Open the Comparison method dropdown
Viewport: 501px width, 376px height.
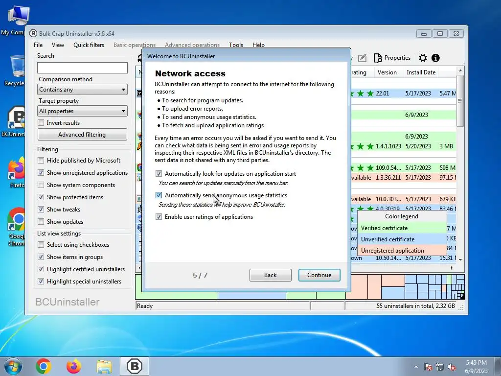[x=82, y=90]
